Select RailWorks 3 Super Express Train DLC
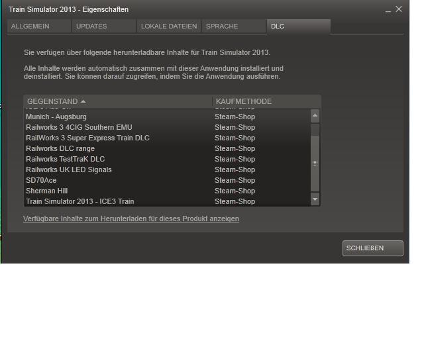 tap(167, 138)
